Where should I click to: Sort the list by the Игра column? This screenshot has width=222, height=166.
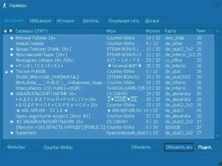coord(125,31)
